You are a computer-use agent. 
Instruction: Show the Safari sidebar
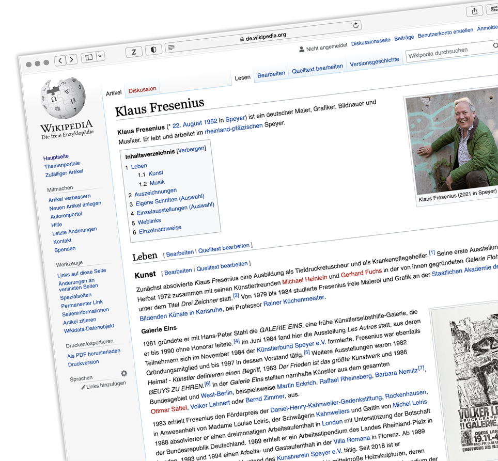(89, 57)
